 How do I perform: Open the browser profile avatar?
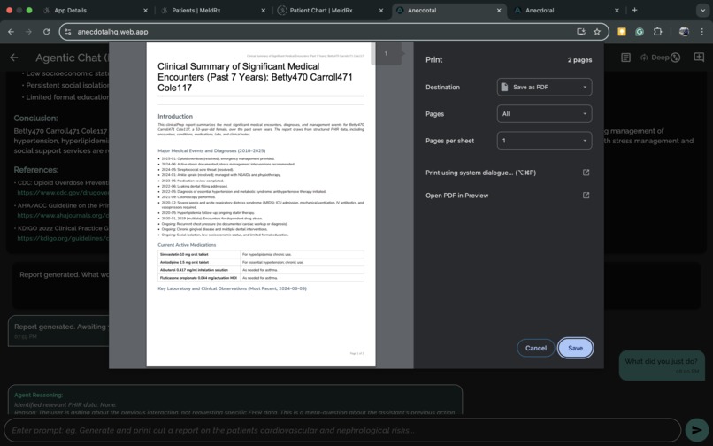(x=684, y=31)
